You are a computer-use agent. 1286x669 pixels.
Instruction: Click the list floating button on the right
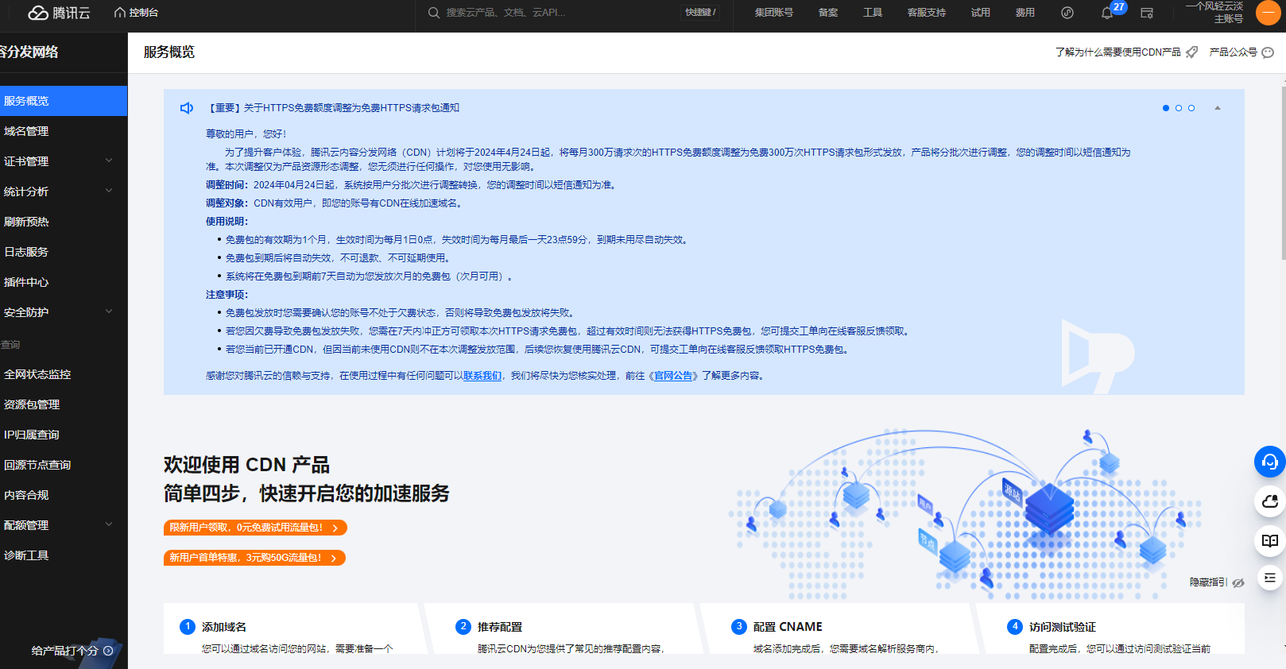point(1269,578)
